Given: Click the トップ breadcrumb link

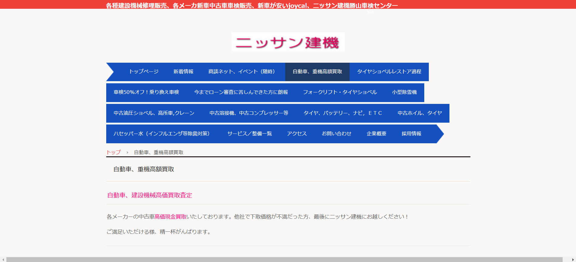Looking at the screenshot, I should (x=114, y=152).
